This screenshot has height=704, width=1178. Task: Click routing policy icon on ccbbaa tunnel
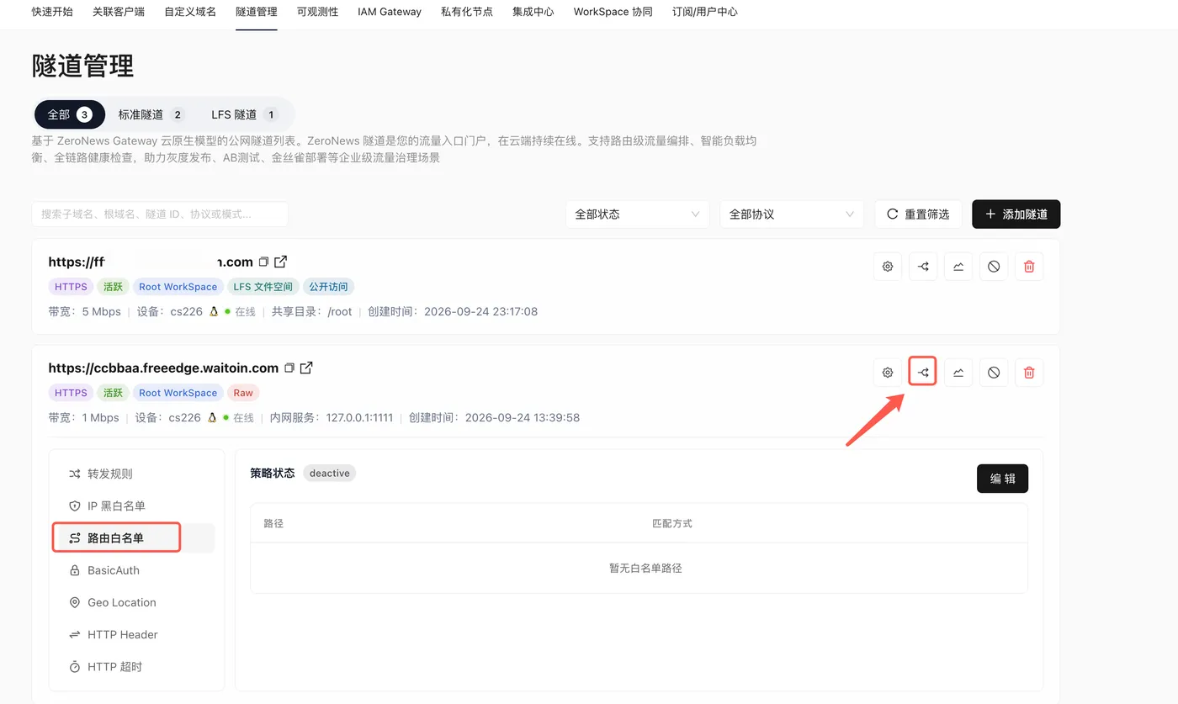(923, 373)
